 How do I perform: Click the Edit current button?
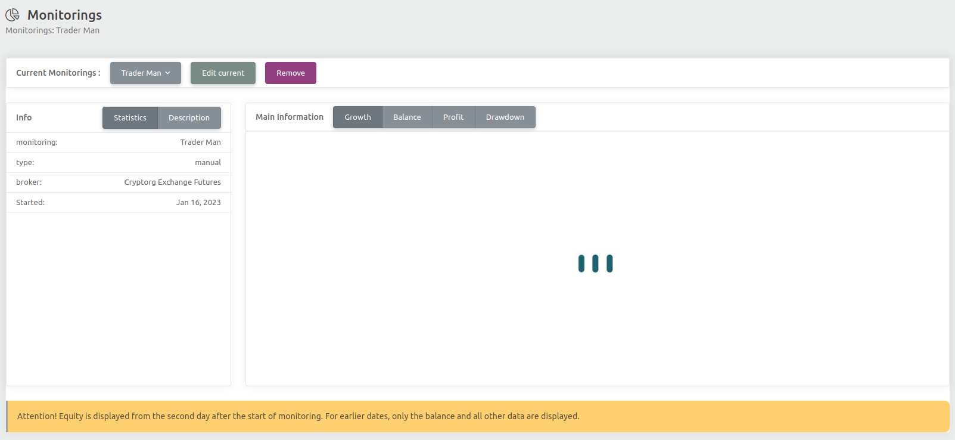(x=223, y=73)
